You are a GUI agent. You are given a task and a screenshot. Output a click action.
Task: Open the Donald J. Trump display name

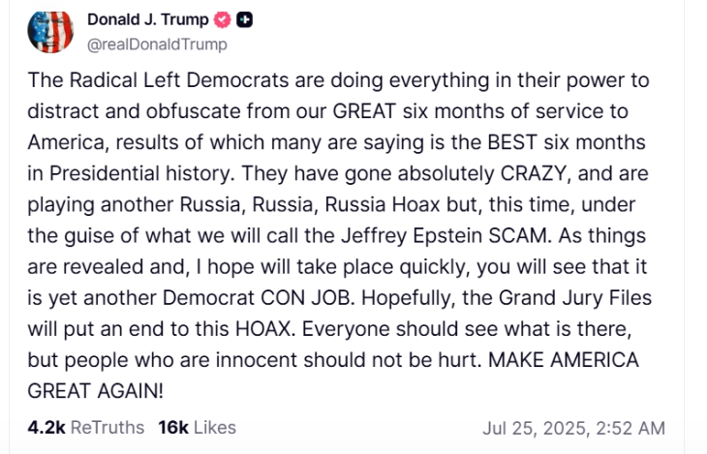click(x=147, y=19)
